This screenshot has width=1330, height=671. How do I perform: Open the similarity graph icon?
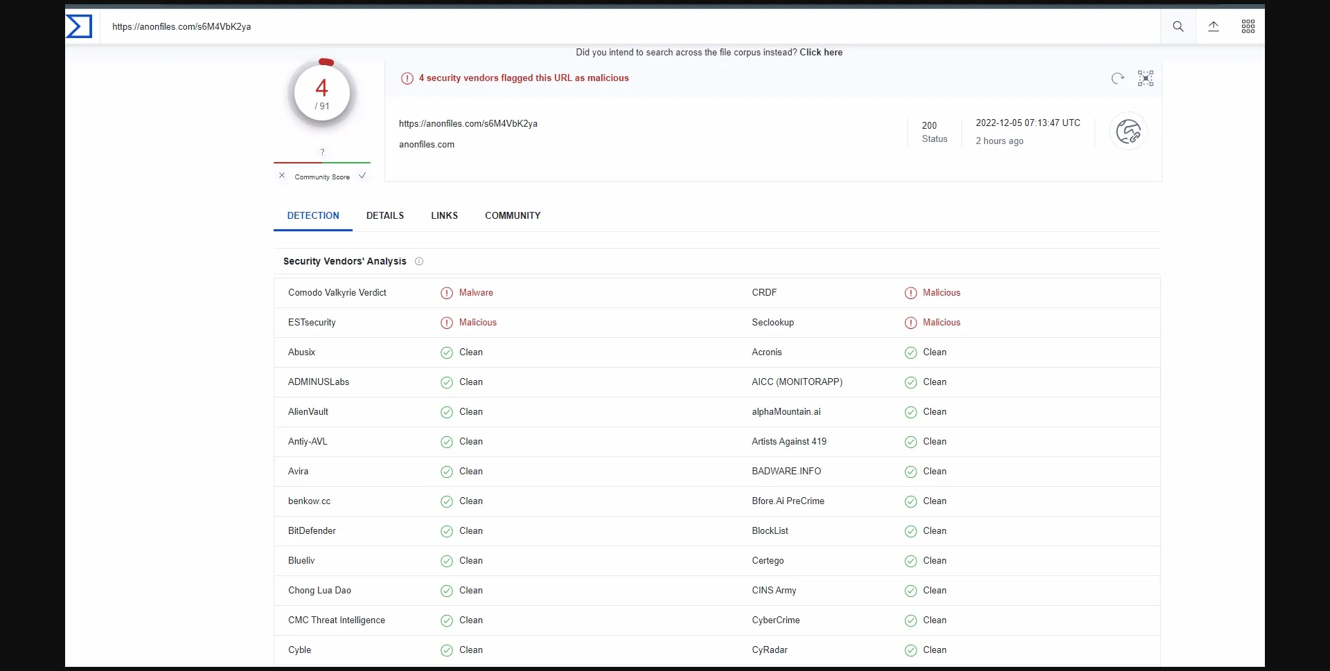[1145, 78]
